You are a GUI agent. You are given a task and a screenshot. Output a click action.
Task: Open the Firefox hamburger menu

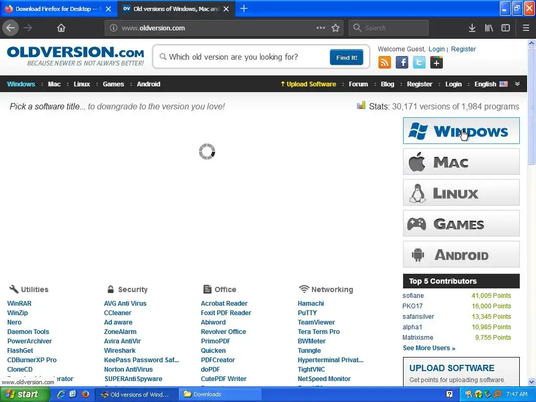(x=526, y=28)
